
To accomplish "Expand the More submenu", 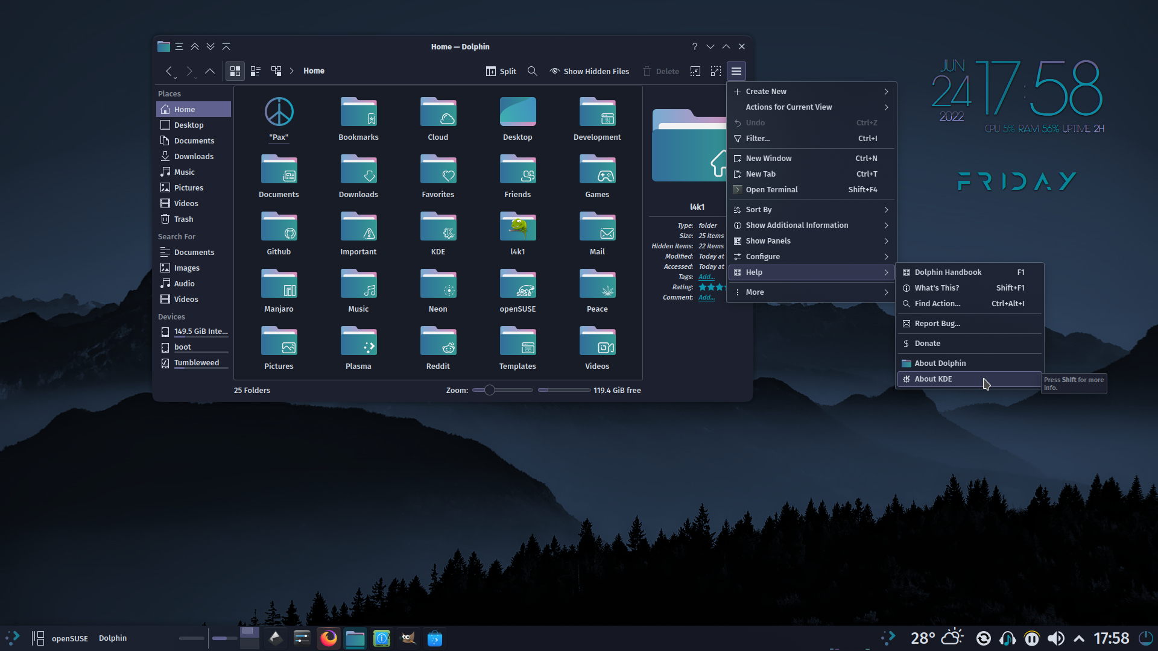I will click(811, 292).
